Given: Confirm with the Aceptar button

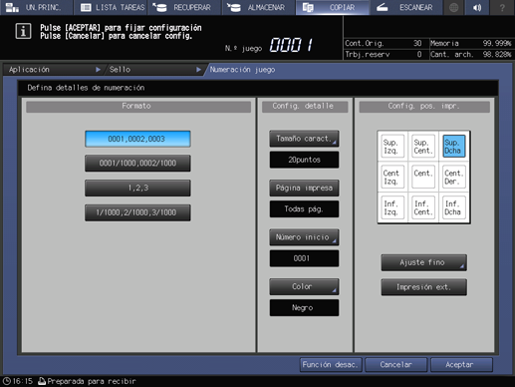Looking at the screenshot, I should point(461,365).
